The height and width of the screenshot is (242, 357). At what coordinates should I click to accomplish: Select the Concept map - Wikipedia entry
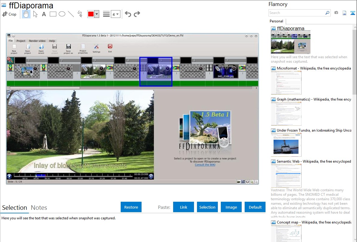click(x=314, y=222)
